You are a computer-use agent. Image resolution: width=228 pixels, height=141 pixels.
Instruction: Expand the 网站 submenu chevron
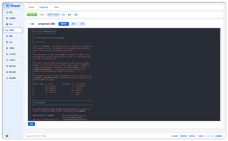point(20,24)
